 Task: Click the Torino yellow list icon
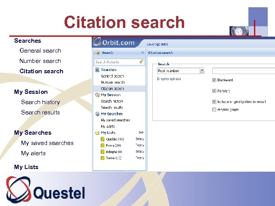[103, 158]
